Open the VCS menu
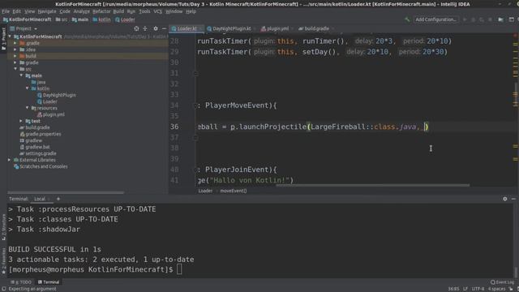519x292 pixels. (x=157, y=11)
